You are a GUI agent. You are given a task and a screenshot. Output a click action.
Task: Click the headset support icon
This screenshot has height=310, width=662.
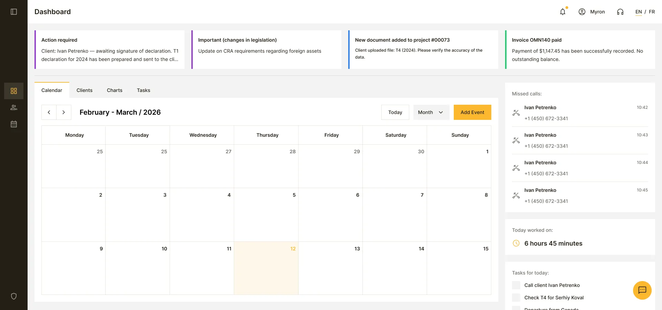pos(620,12)
